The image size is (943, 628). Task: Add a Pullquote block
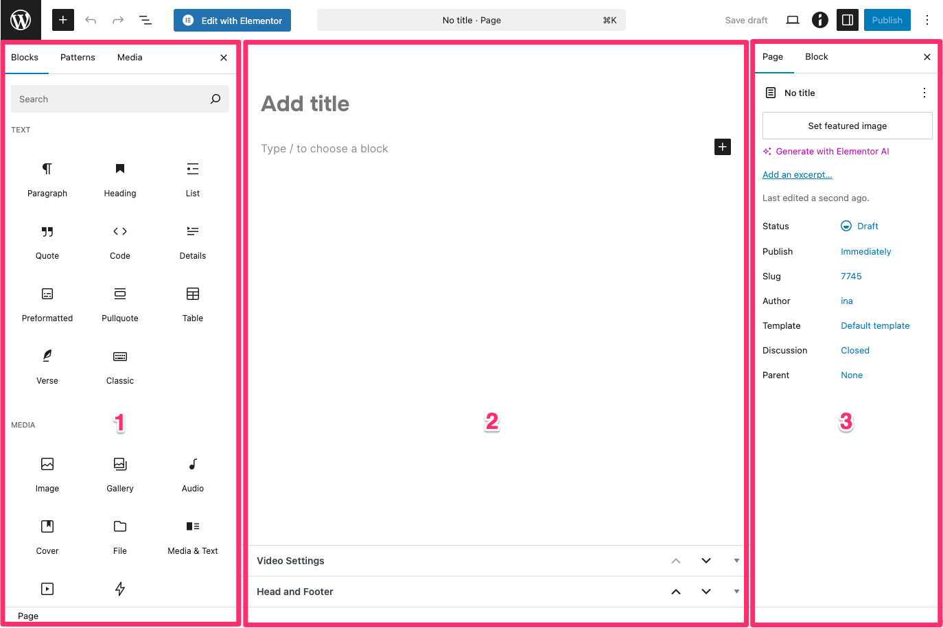click(x=120, y=303)
